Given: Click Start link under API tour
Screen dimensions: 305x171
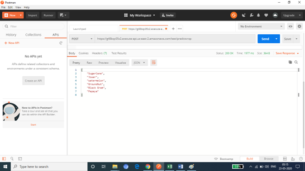Looking at the screenshot, I should tap(33, 125).
